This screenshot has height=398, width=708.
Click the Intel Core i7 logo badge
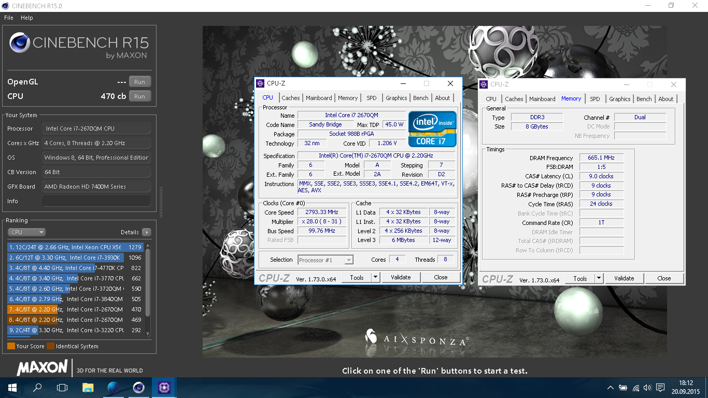[x=432, y=129]
